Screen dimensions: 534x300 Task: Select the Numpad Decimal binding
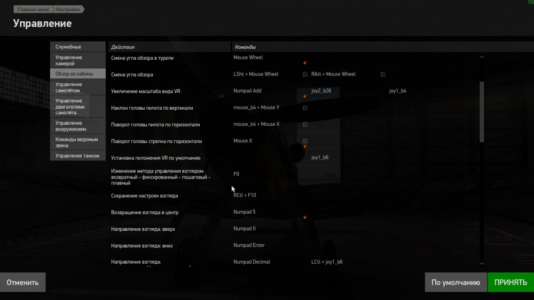pyautogui.click(x=252, y=262)
